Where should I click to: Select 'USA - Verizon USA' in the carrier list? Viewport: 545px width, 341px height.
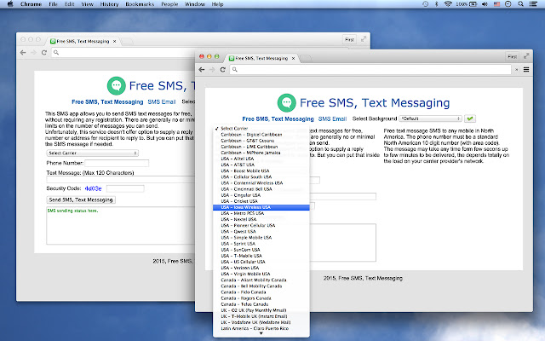[261, 268]
